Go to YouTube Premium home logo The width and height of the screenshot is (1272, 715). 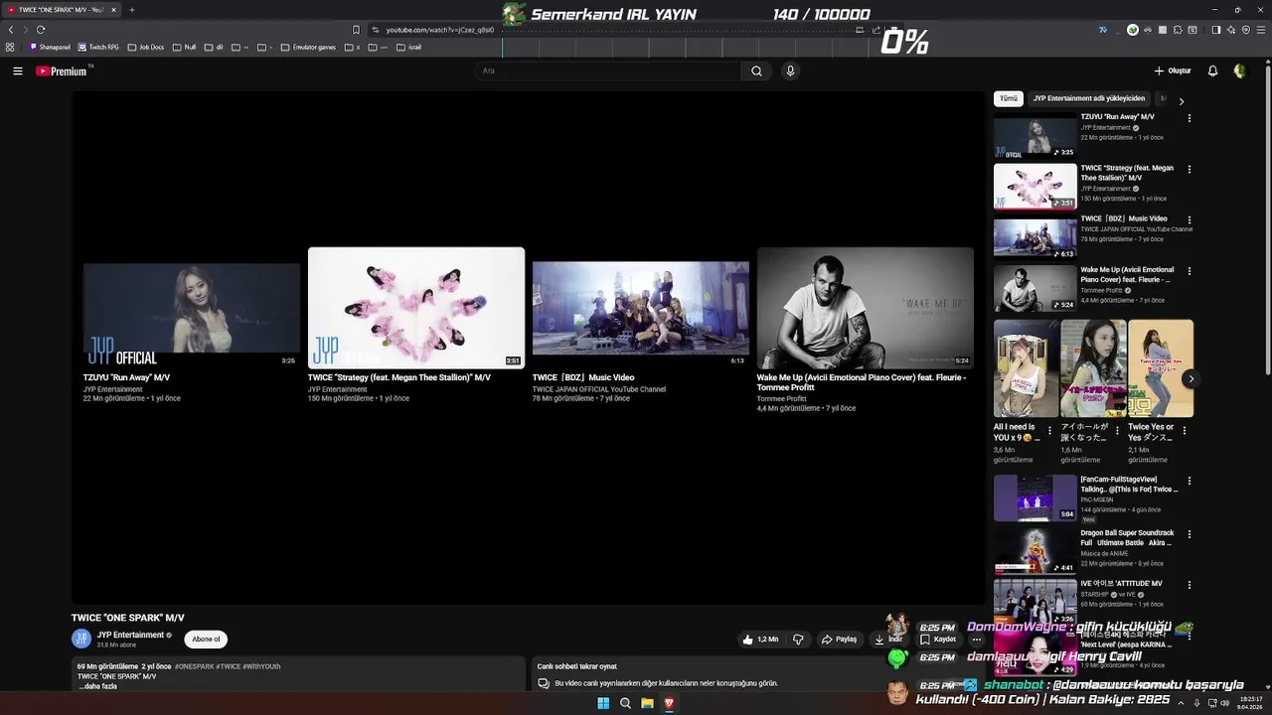point(62,71)
